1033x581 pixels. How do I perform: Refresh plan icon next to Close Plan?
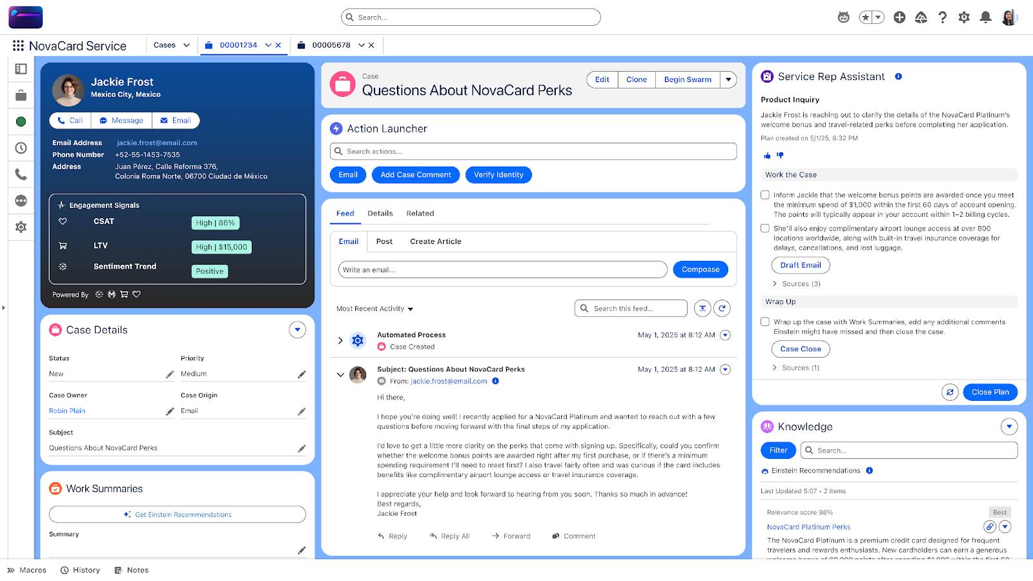coord(950,392)
